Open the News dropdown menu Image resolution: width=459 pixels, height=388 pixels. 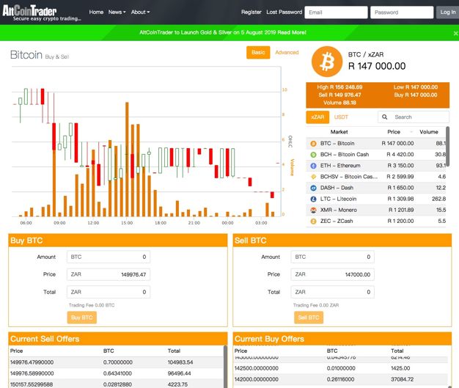coord(117,12)
